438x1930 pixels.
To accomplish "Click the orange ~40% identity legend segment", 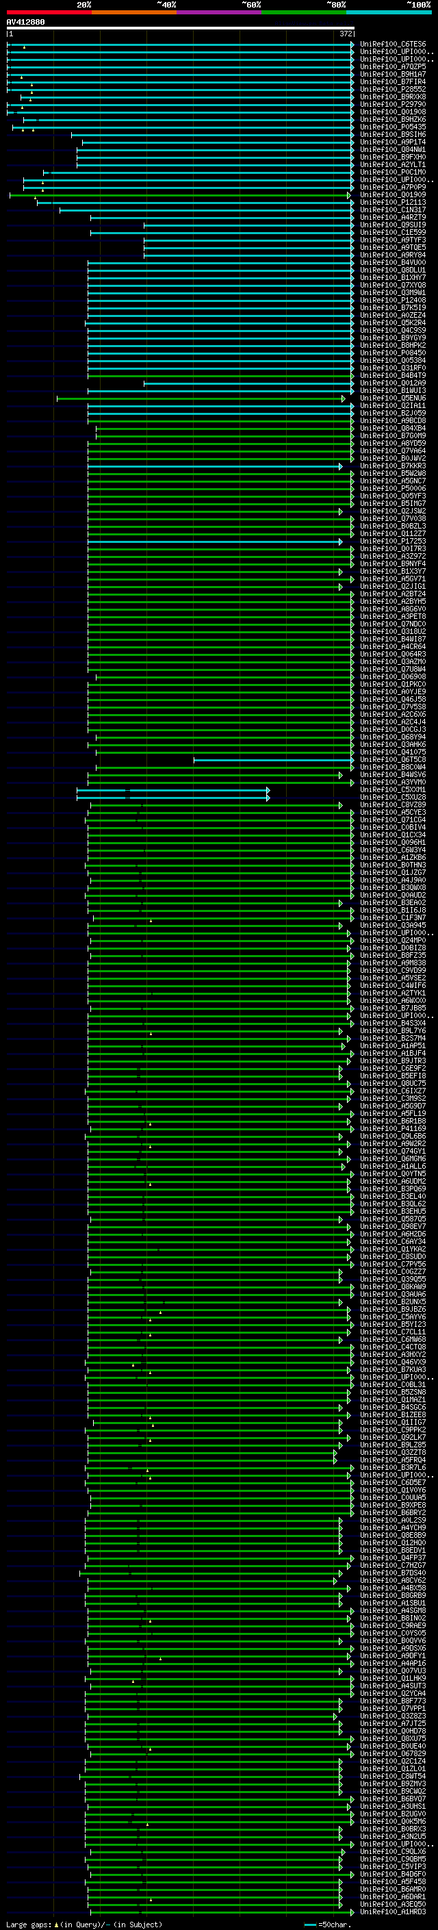I will pos(134,12).
